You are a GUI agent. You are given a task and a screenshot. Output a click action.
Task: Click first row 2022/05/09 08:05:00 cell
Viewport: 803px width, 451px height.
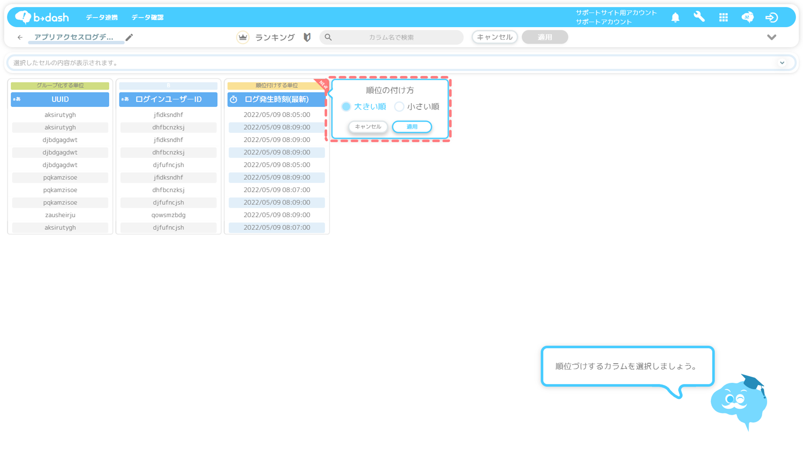(x=277, y=115)
